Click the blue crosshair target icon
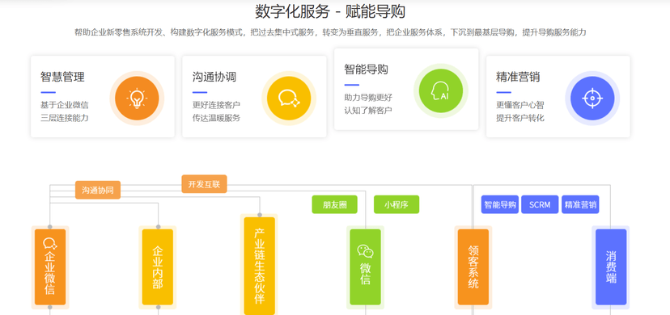This screenshot has width=670, height=315. tap(592, 99)
